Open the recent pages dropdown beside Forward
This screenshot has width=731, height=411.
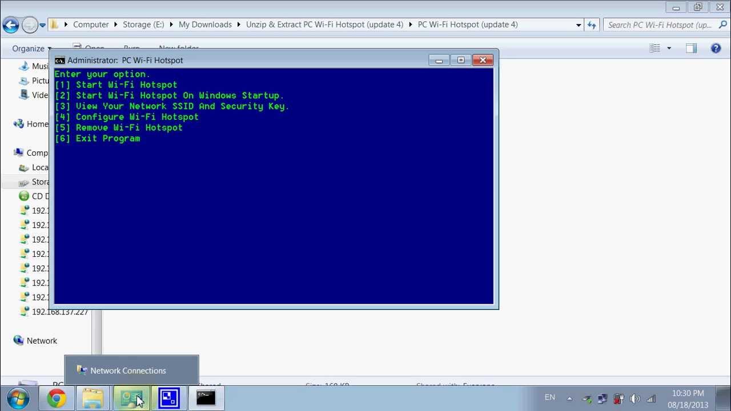coord(42,25)
